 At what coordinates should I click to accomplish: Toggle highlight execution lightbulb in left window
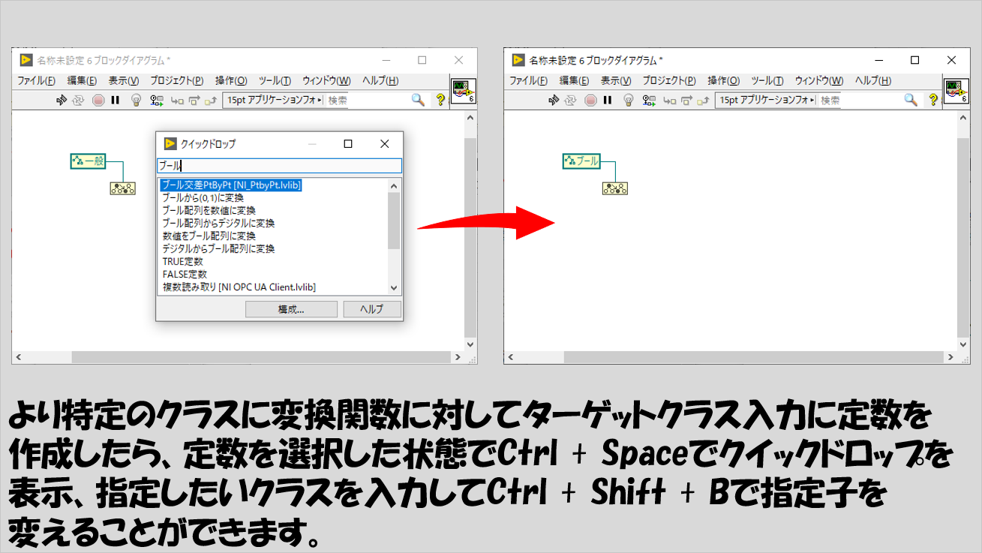(136, 100)
